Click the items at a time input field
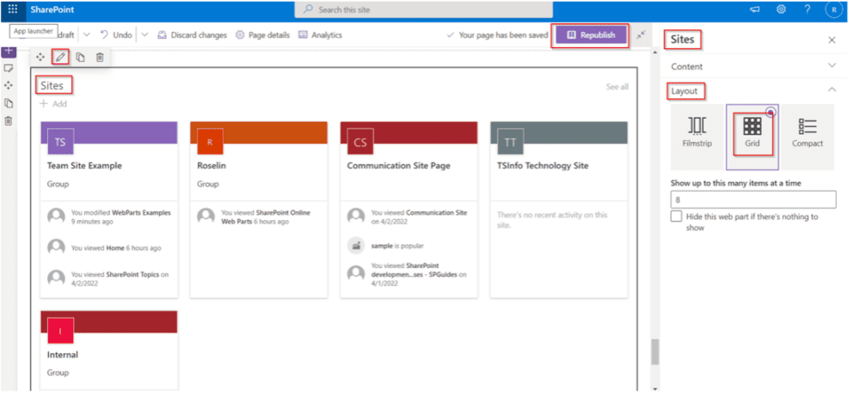 pos(753,199)
